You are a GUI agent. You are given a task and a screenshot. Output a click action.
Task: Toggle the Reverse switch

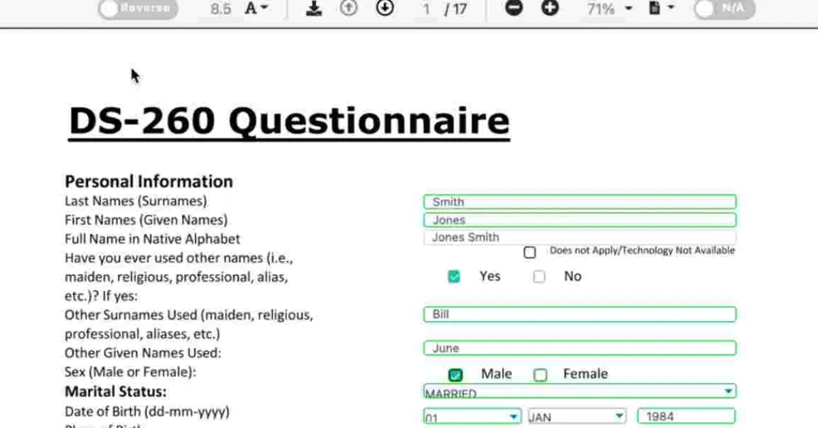(x=138, y=9)
